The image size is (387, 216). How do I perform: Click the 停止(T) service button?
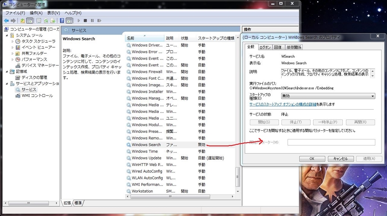pyautogui.click(x=296, y=122)
